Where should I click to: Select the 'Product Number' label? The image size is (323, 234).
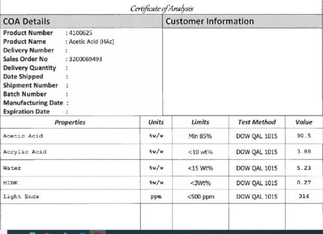[x=28, y=33]
